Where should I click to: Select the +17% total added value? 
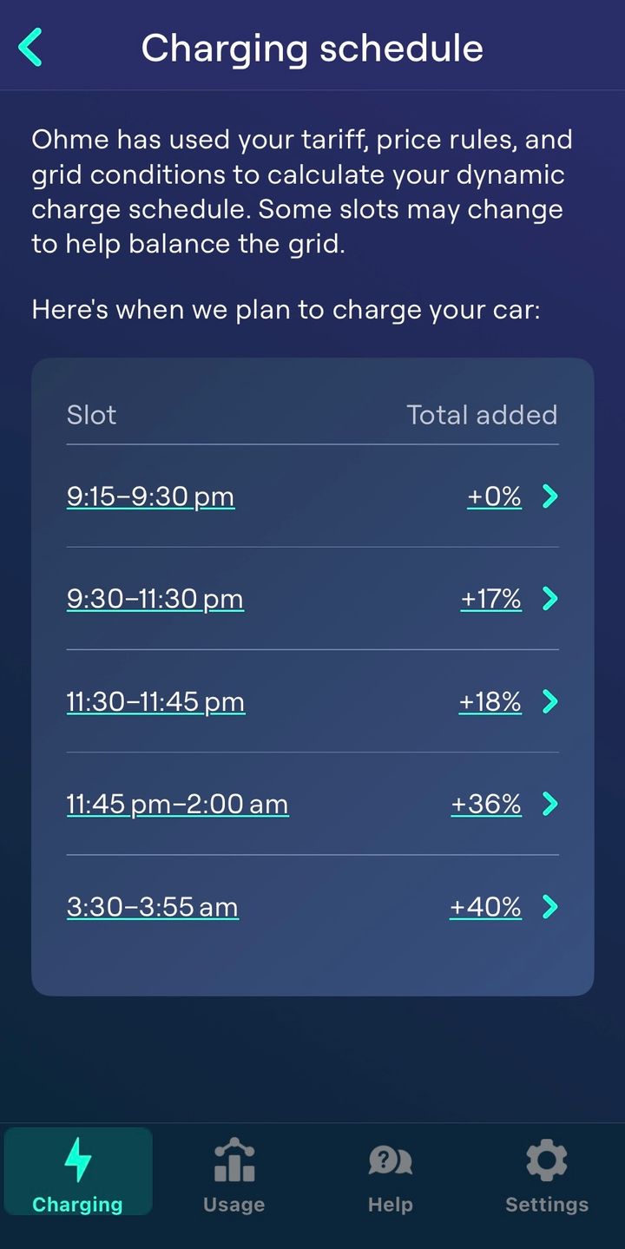490,599
